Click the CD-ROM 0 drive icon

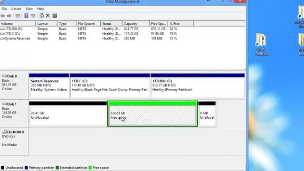pyautogui.click(x=4, y=132)
